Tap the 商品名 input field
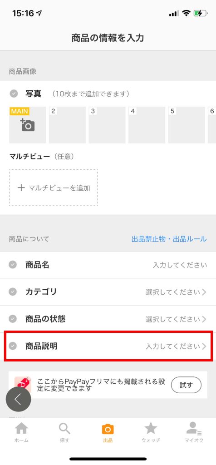 pyautogui.click(x=108, y=265)
